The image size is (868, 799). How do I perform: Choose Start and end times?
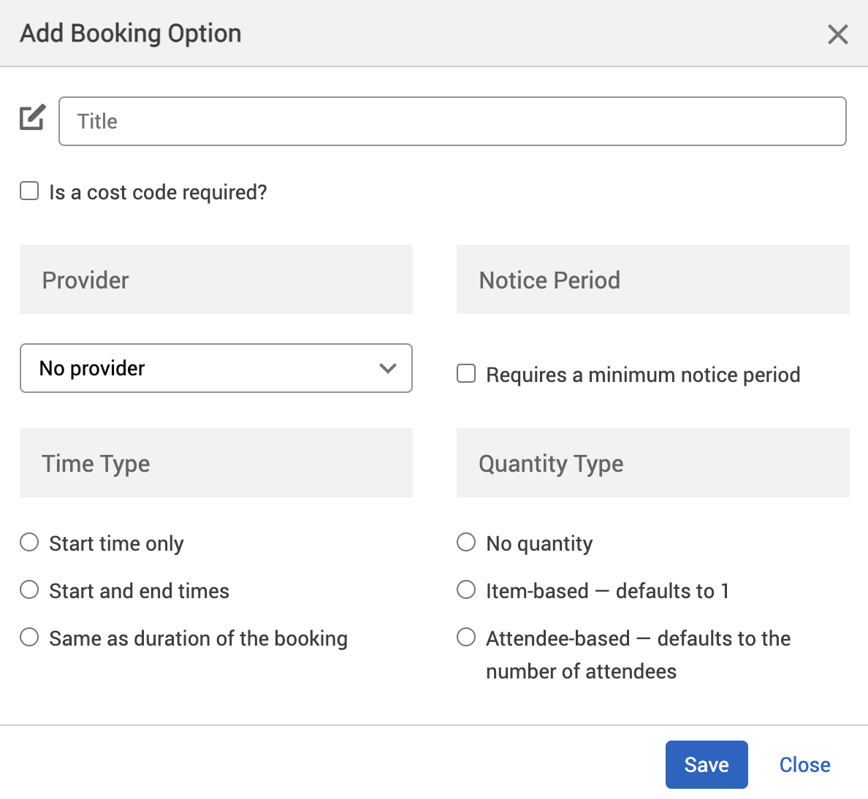point(28,589)
